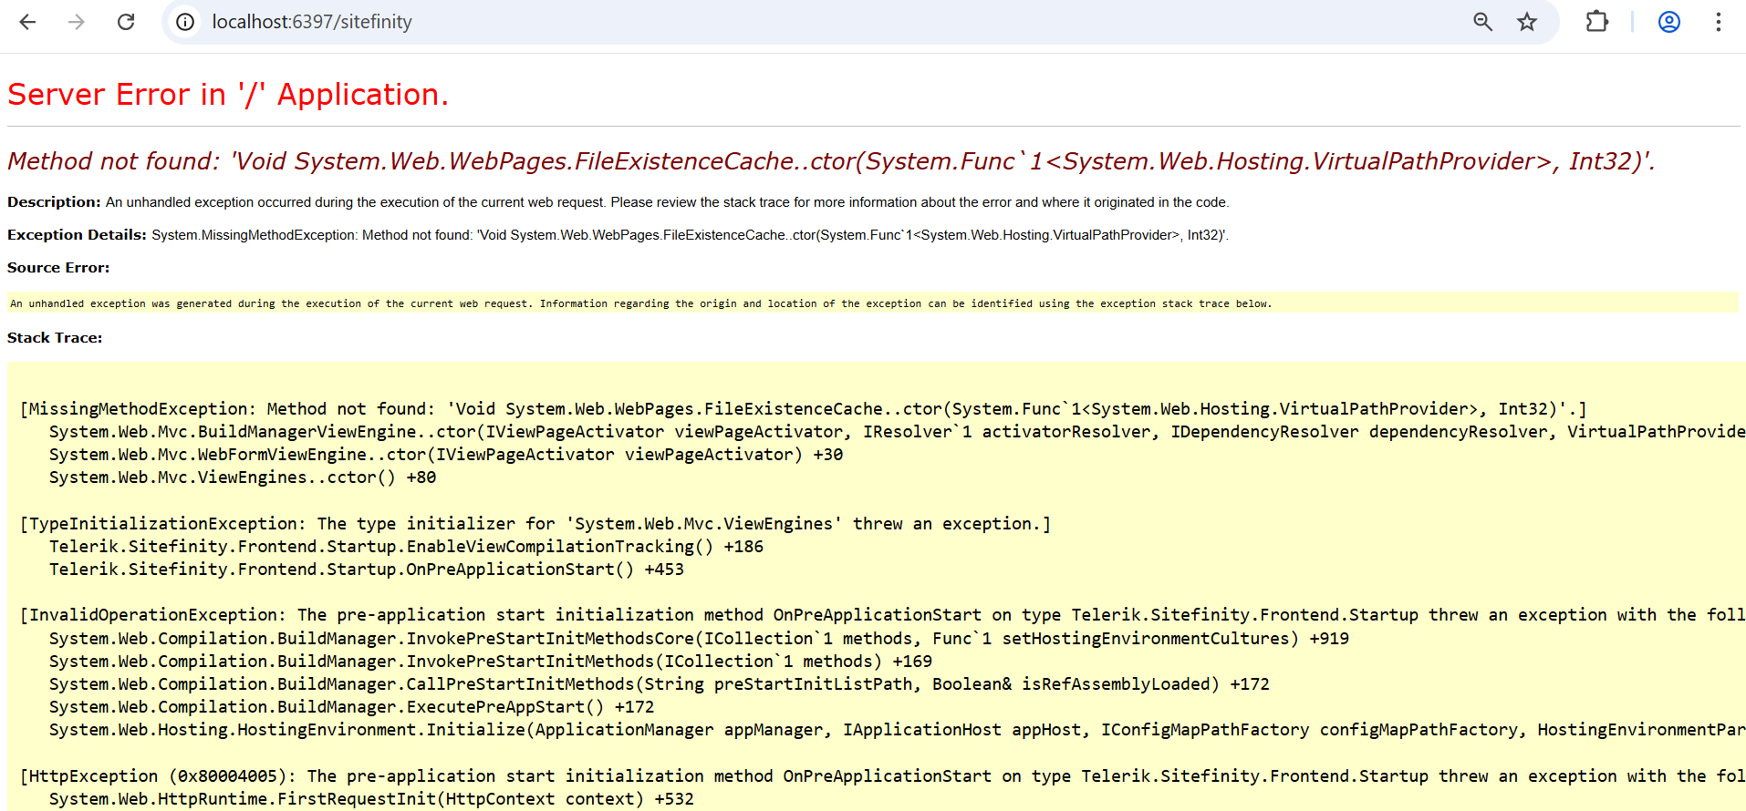1746x811 pixels.
Task: Click the 'Description:' label
Action: tap(54, 202)
